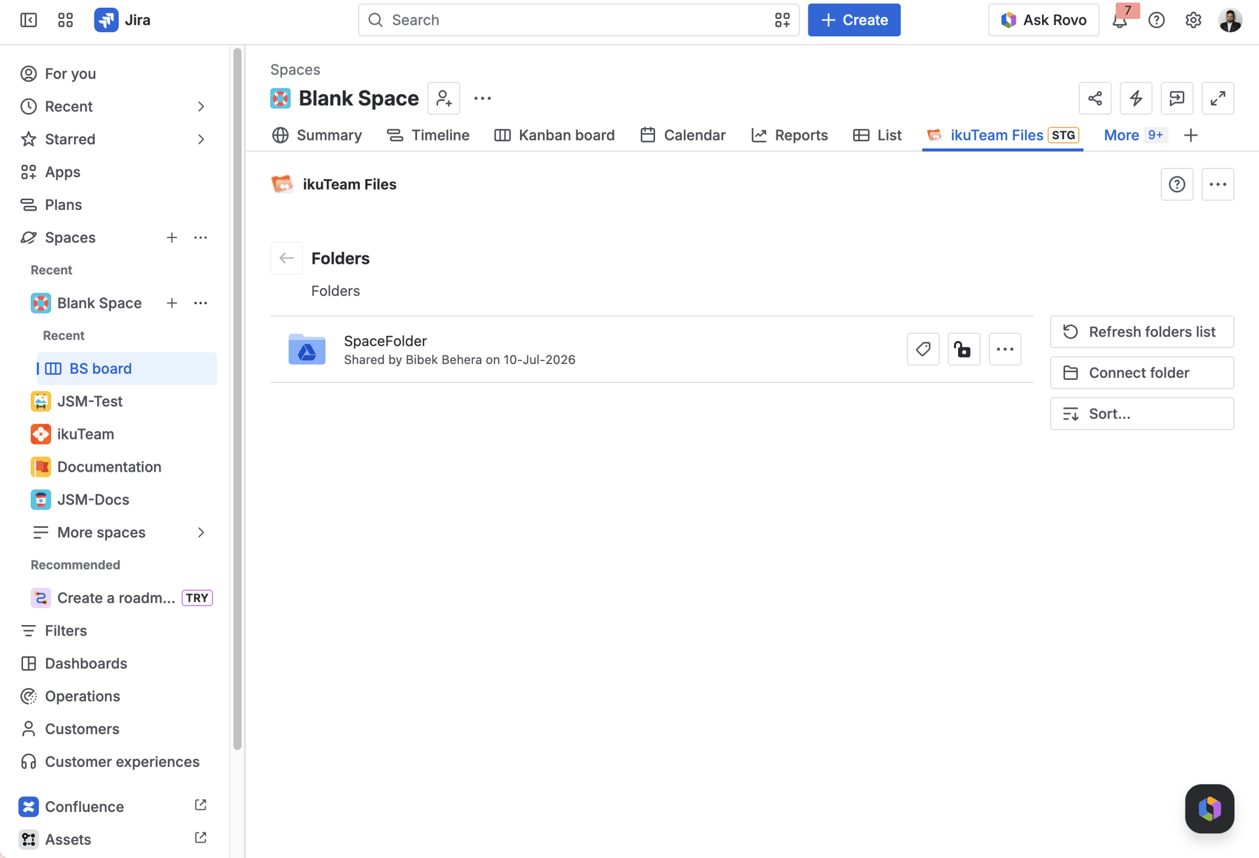Toggle the lock icon for SpaceFolder
Viewport: 1259px width, 858px height.
pos(963,349)
